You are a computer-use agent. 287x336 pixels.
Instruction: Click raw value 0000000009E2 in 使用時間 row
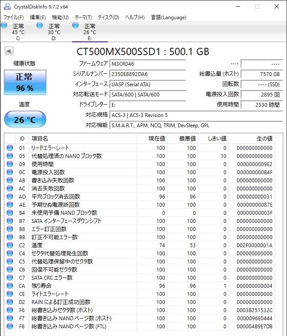click(x=254, y=164)
